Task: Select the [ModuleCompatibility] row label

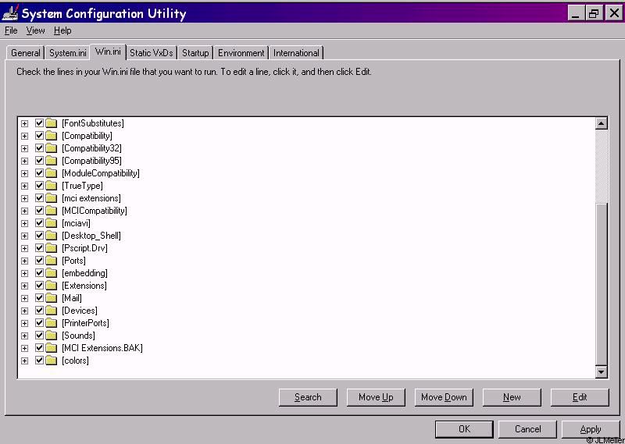Action: (101, 173)
